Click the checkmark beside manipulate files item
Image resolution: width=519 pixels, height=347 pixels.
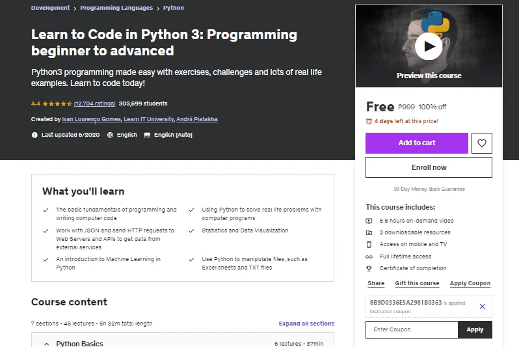[191, 260]
